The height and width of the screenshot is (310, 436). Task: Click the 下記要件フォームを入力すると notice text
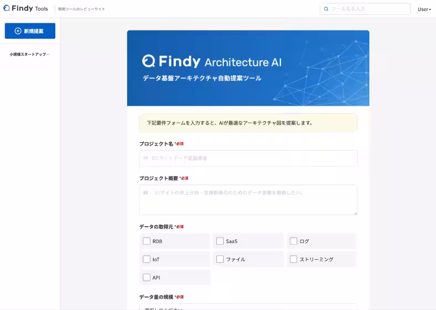click(230, 123)
